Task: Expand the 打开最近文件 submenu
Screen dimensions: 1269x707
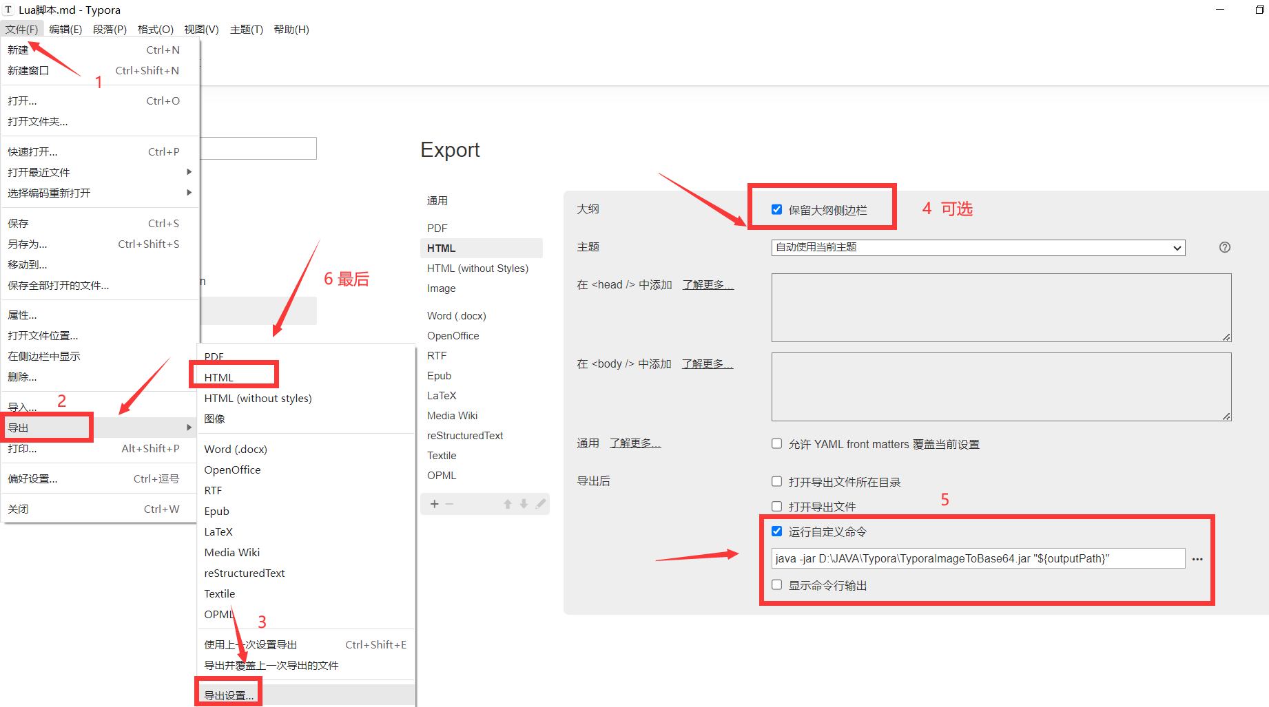Action: point(101,172)
